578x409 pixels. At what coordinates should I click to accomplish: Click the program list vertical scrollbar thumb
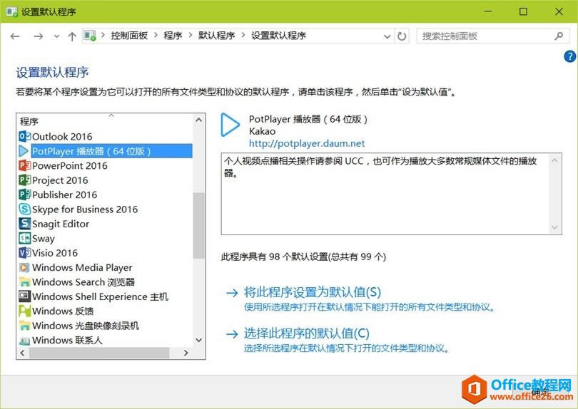click(x=198, y=225)
